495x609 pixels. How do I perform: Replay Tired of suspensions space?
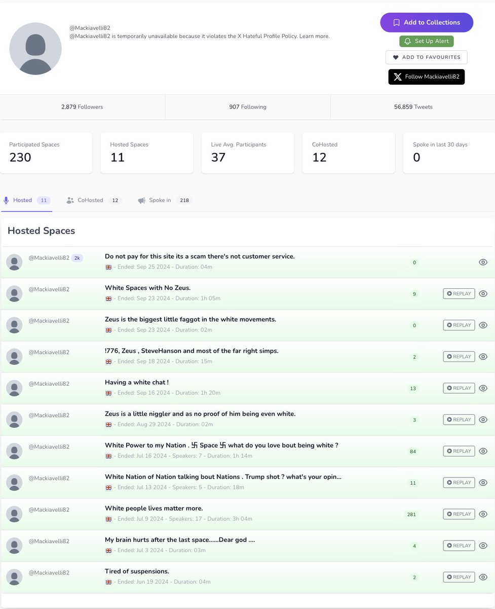click(459, 577)
